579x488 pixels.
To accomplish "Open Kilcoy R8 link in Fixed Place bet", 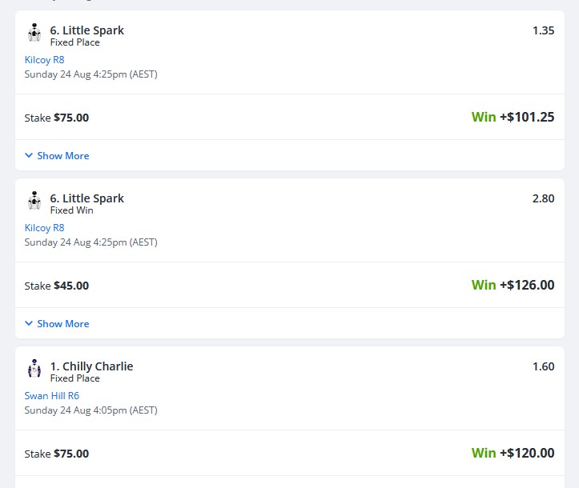I will coord(44,60).
